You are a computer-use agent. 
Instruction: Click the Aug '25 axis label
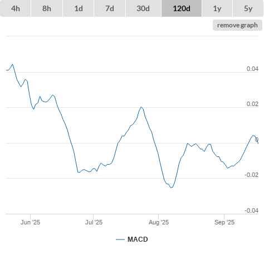159,222
